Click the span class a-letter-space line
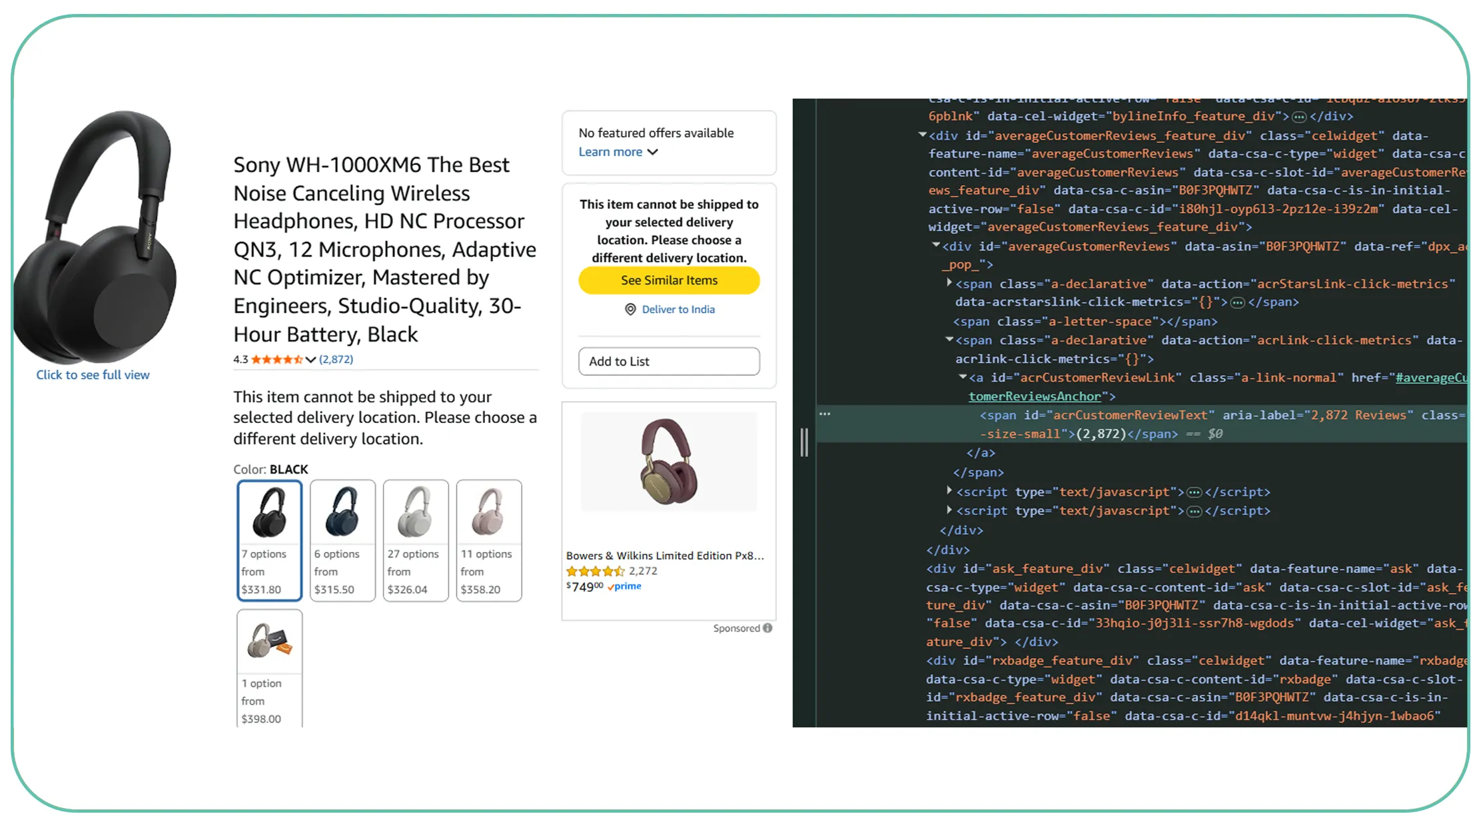 (x=1085, y=322)
